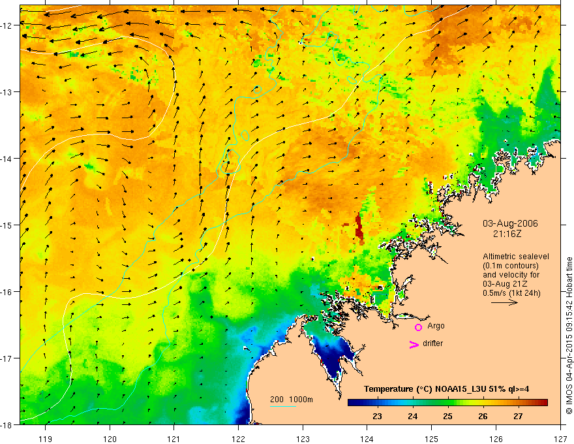
Task: Click the color bar value 23
Action: coord(378,417)
